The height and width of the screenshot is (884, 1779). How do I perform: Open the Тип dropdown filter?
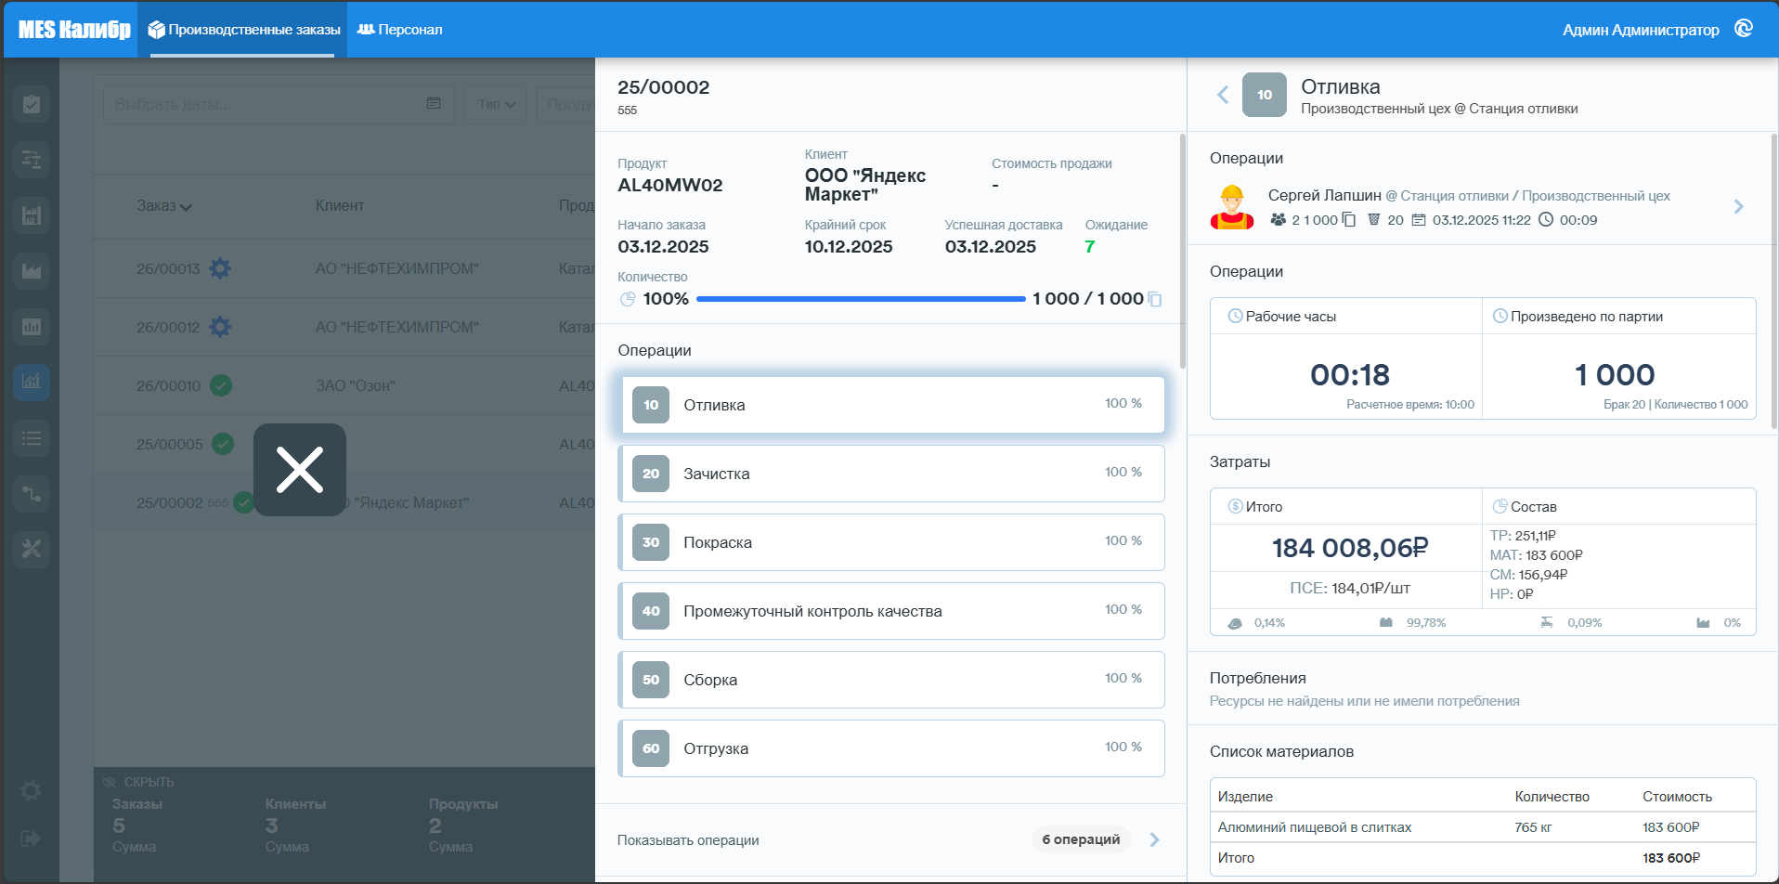496,104
